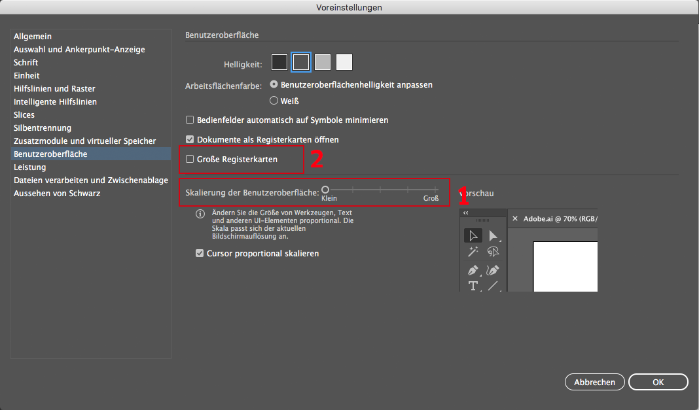Screen dimensions: 699x410
Task: Enable Große Registerkarten checkbox
Action: (190, 159)
